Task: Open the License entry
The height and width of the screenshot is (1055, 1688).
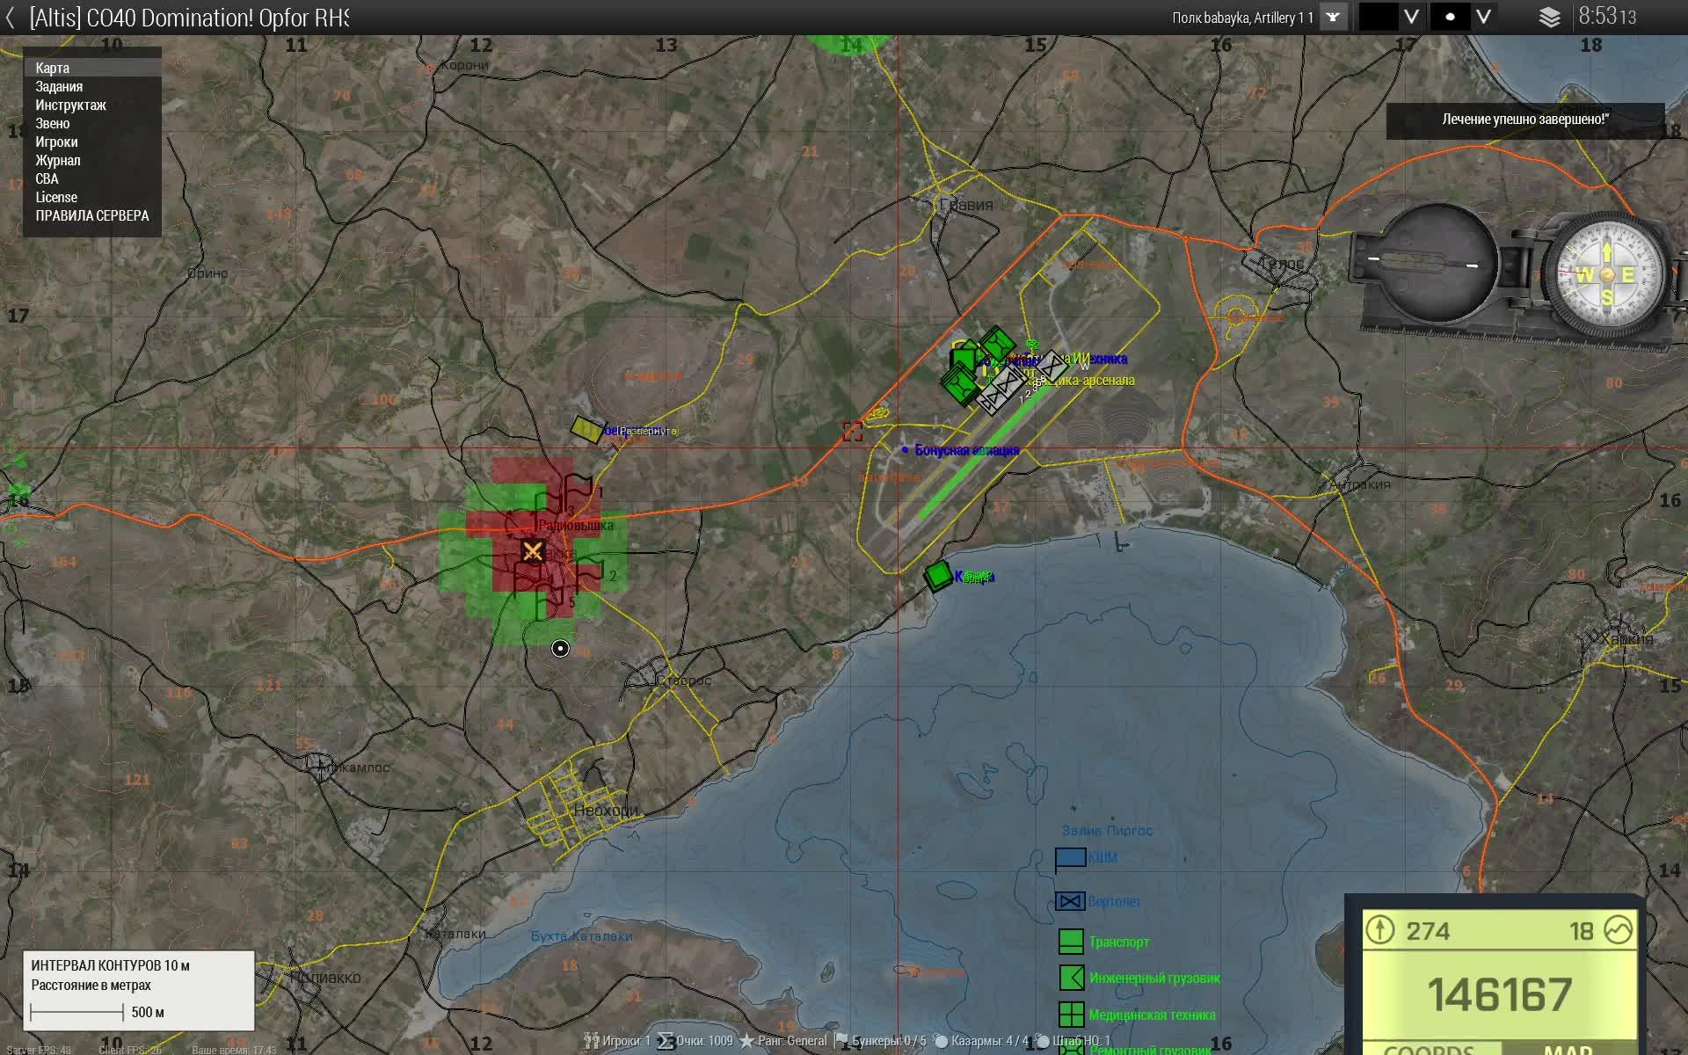Action: (92, 197)
